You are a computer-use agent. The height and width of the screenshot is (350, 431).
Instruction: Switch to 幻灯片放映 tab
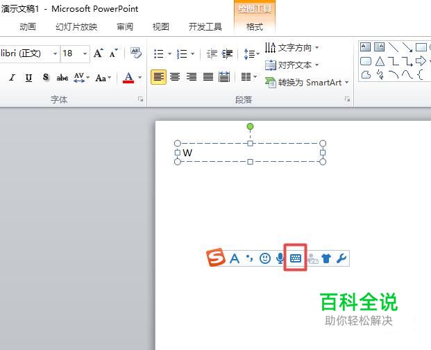pos(76,27)
